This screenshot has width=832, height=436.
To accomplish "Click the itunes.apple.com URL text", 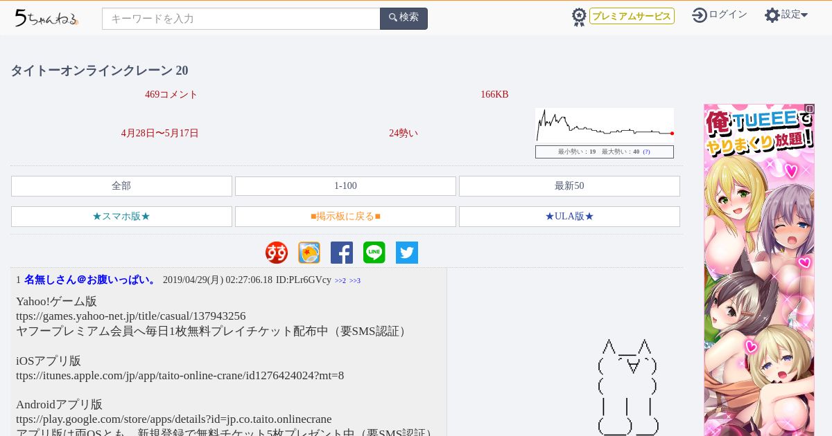I will (180, 376).
